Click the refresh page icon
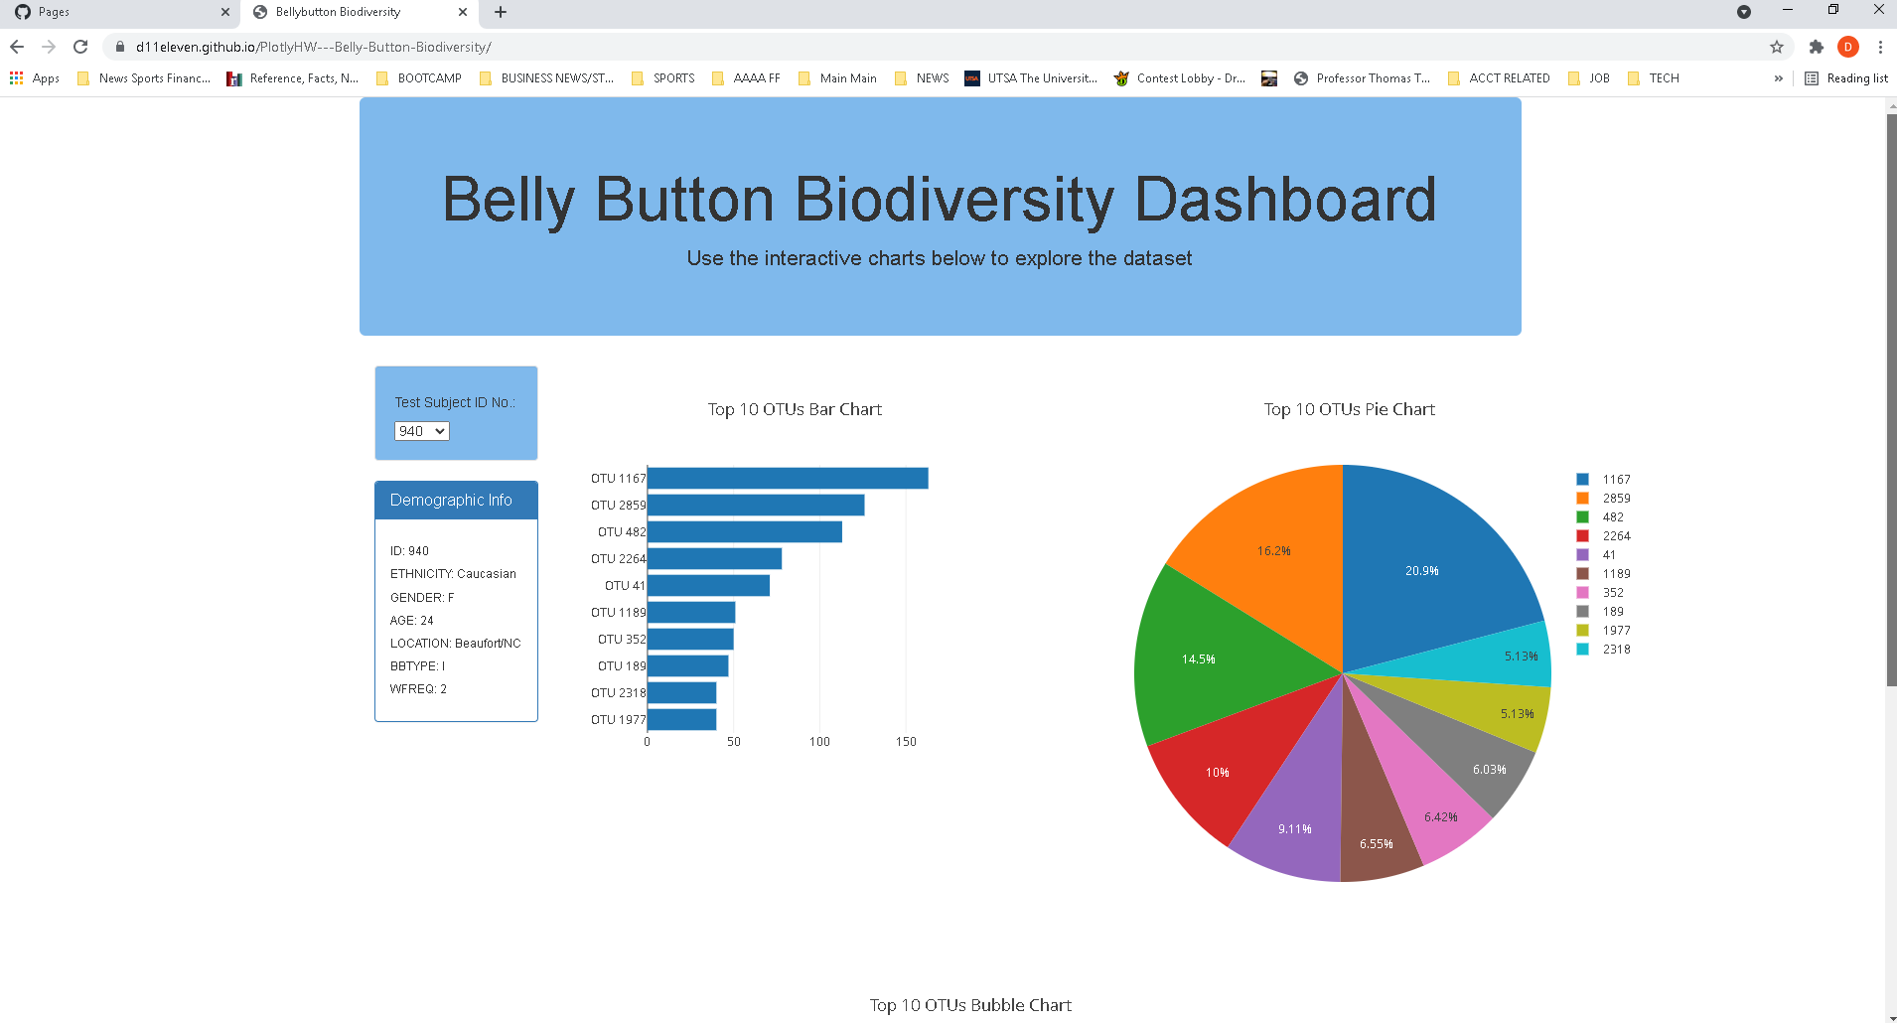The width and height of the screenshot is (1897, 1023). coord(79,46)
